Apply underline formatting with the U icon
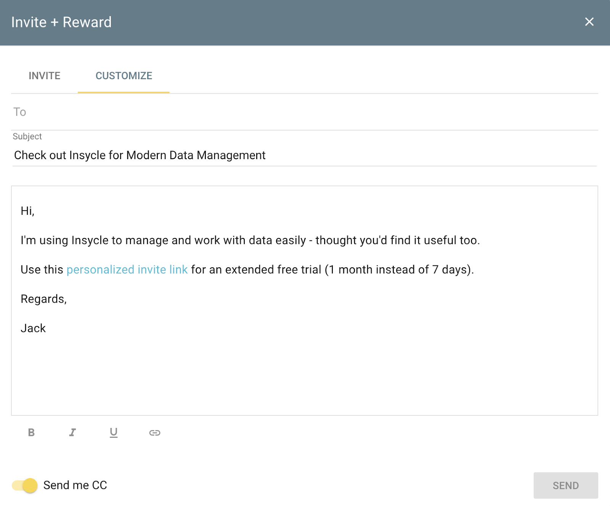The width and height of the screenshot is (610, 506). coord(114,433)
